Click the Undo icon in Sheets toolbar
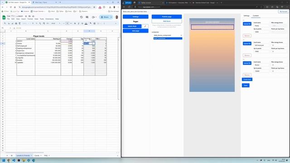 (9, 24)
